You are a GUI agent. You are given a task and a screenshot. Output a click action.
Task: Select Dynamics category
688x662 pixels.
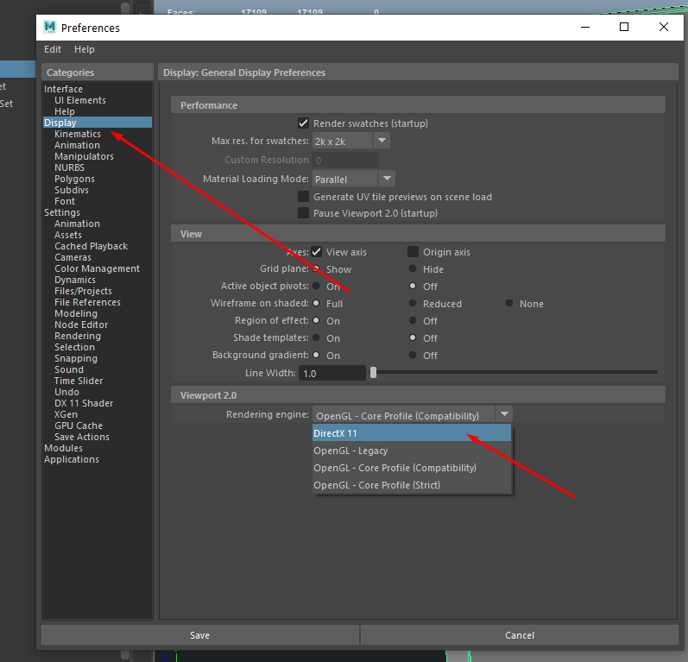point(75,280)
